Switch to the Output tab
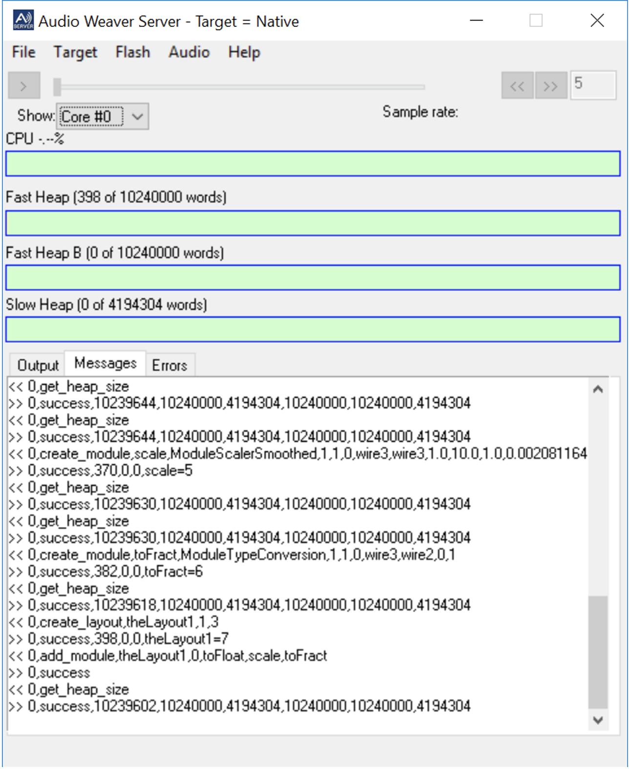Image resolution: width=629 pixels, height=769 pixels. coord(38,365)
